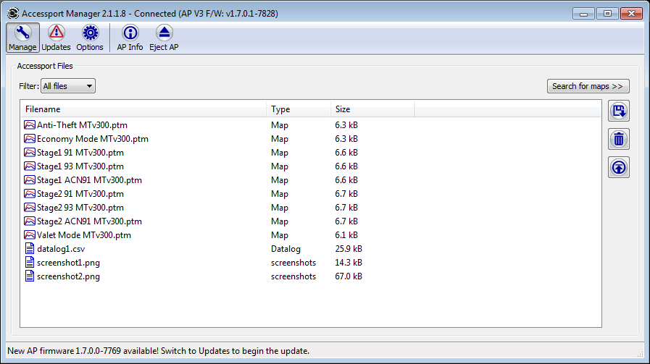This screenshot has height=364, width=650.
Task: Click map icon beside Valet Mode MTv300.ptm
Action: tap(30, 234)
